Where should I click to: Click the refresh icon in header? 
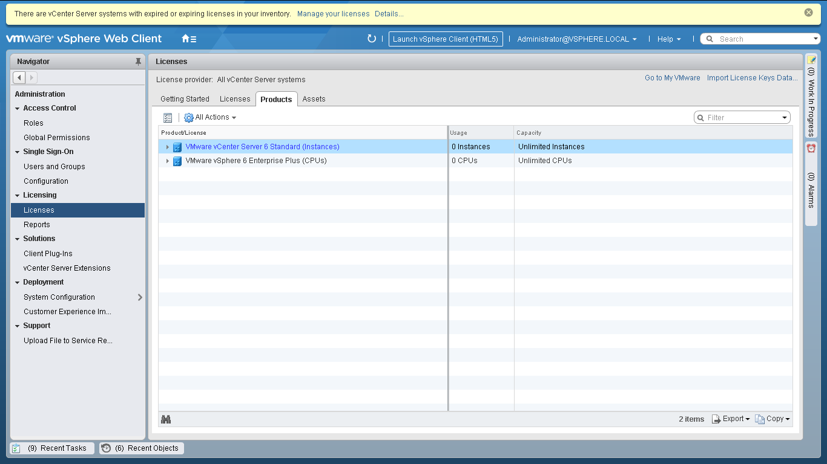372,39
